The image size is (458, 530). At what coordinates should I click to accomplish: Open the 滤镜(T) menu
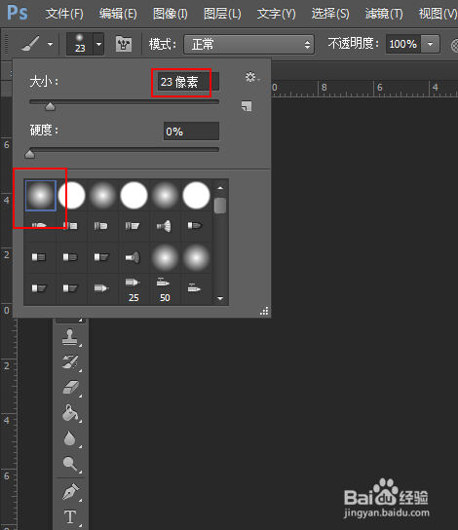pos(384,14)
